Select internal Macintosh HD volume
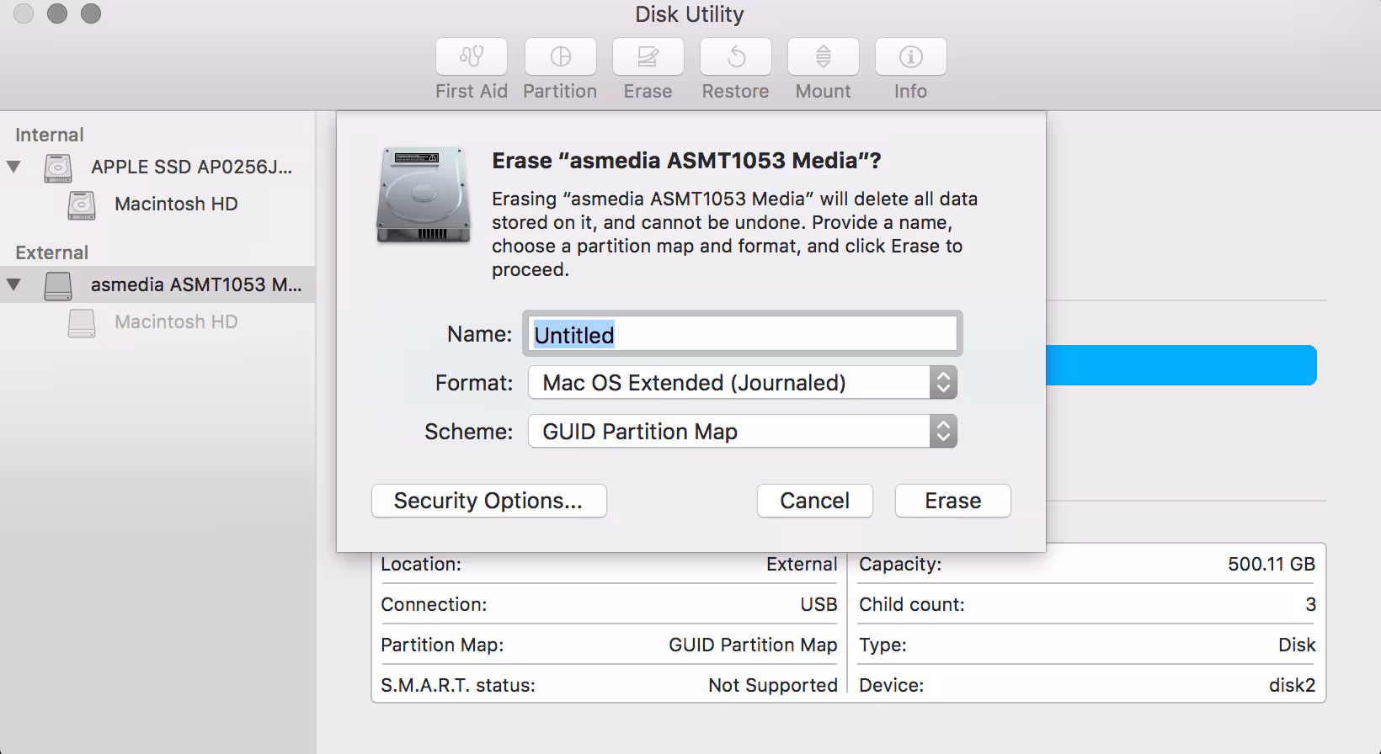The image size is (1381, 754). coord(175,204)
